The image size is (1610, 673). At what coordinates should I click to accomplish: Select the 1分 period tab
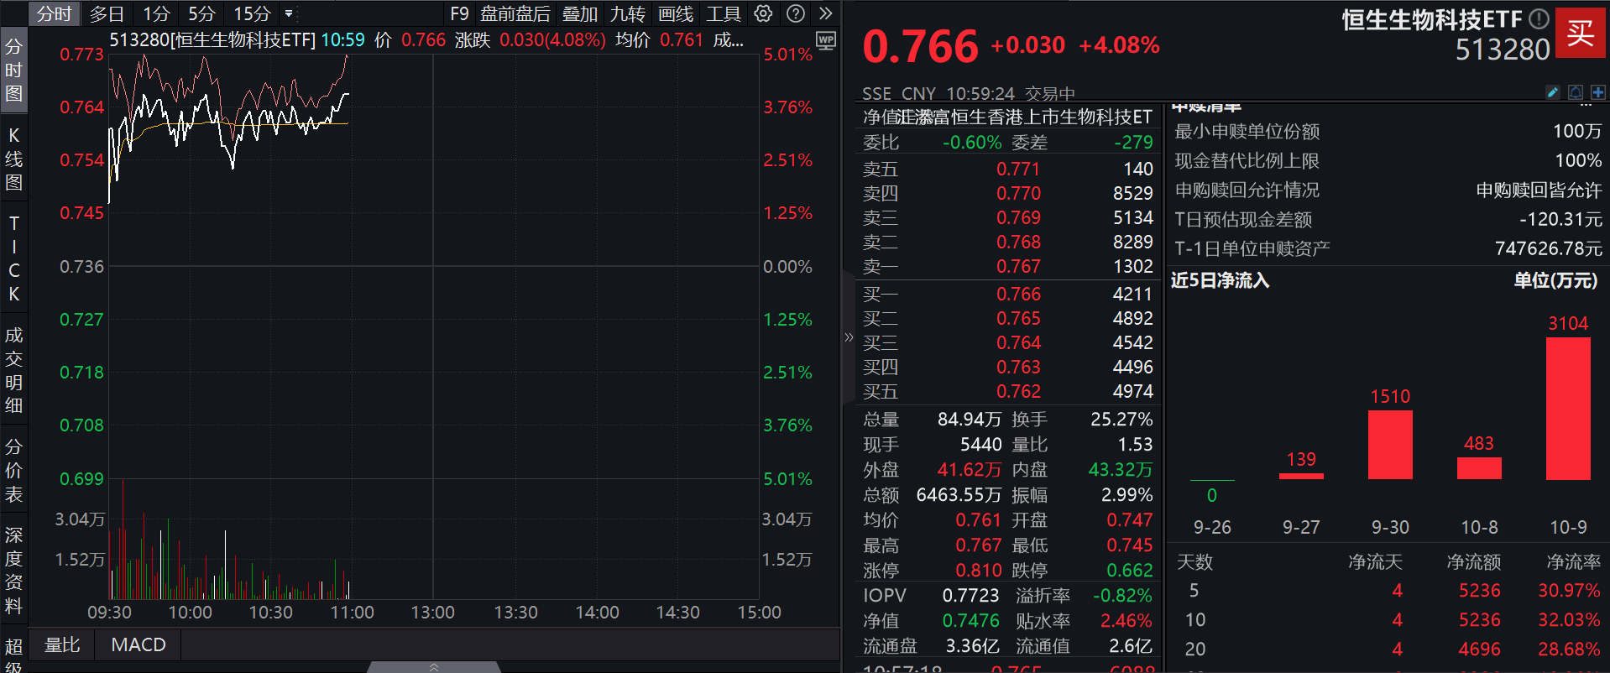pos(156,13)
